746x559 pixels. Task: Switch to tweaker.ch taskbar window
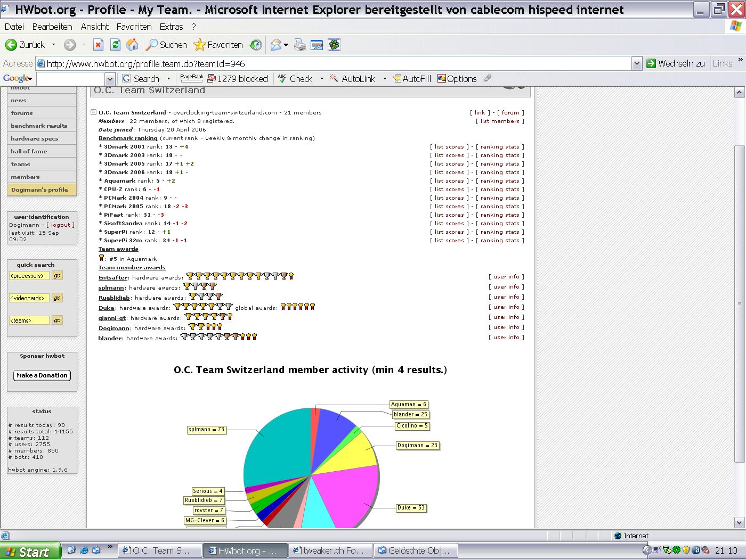[330, 550]
